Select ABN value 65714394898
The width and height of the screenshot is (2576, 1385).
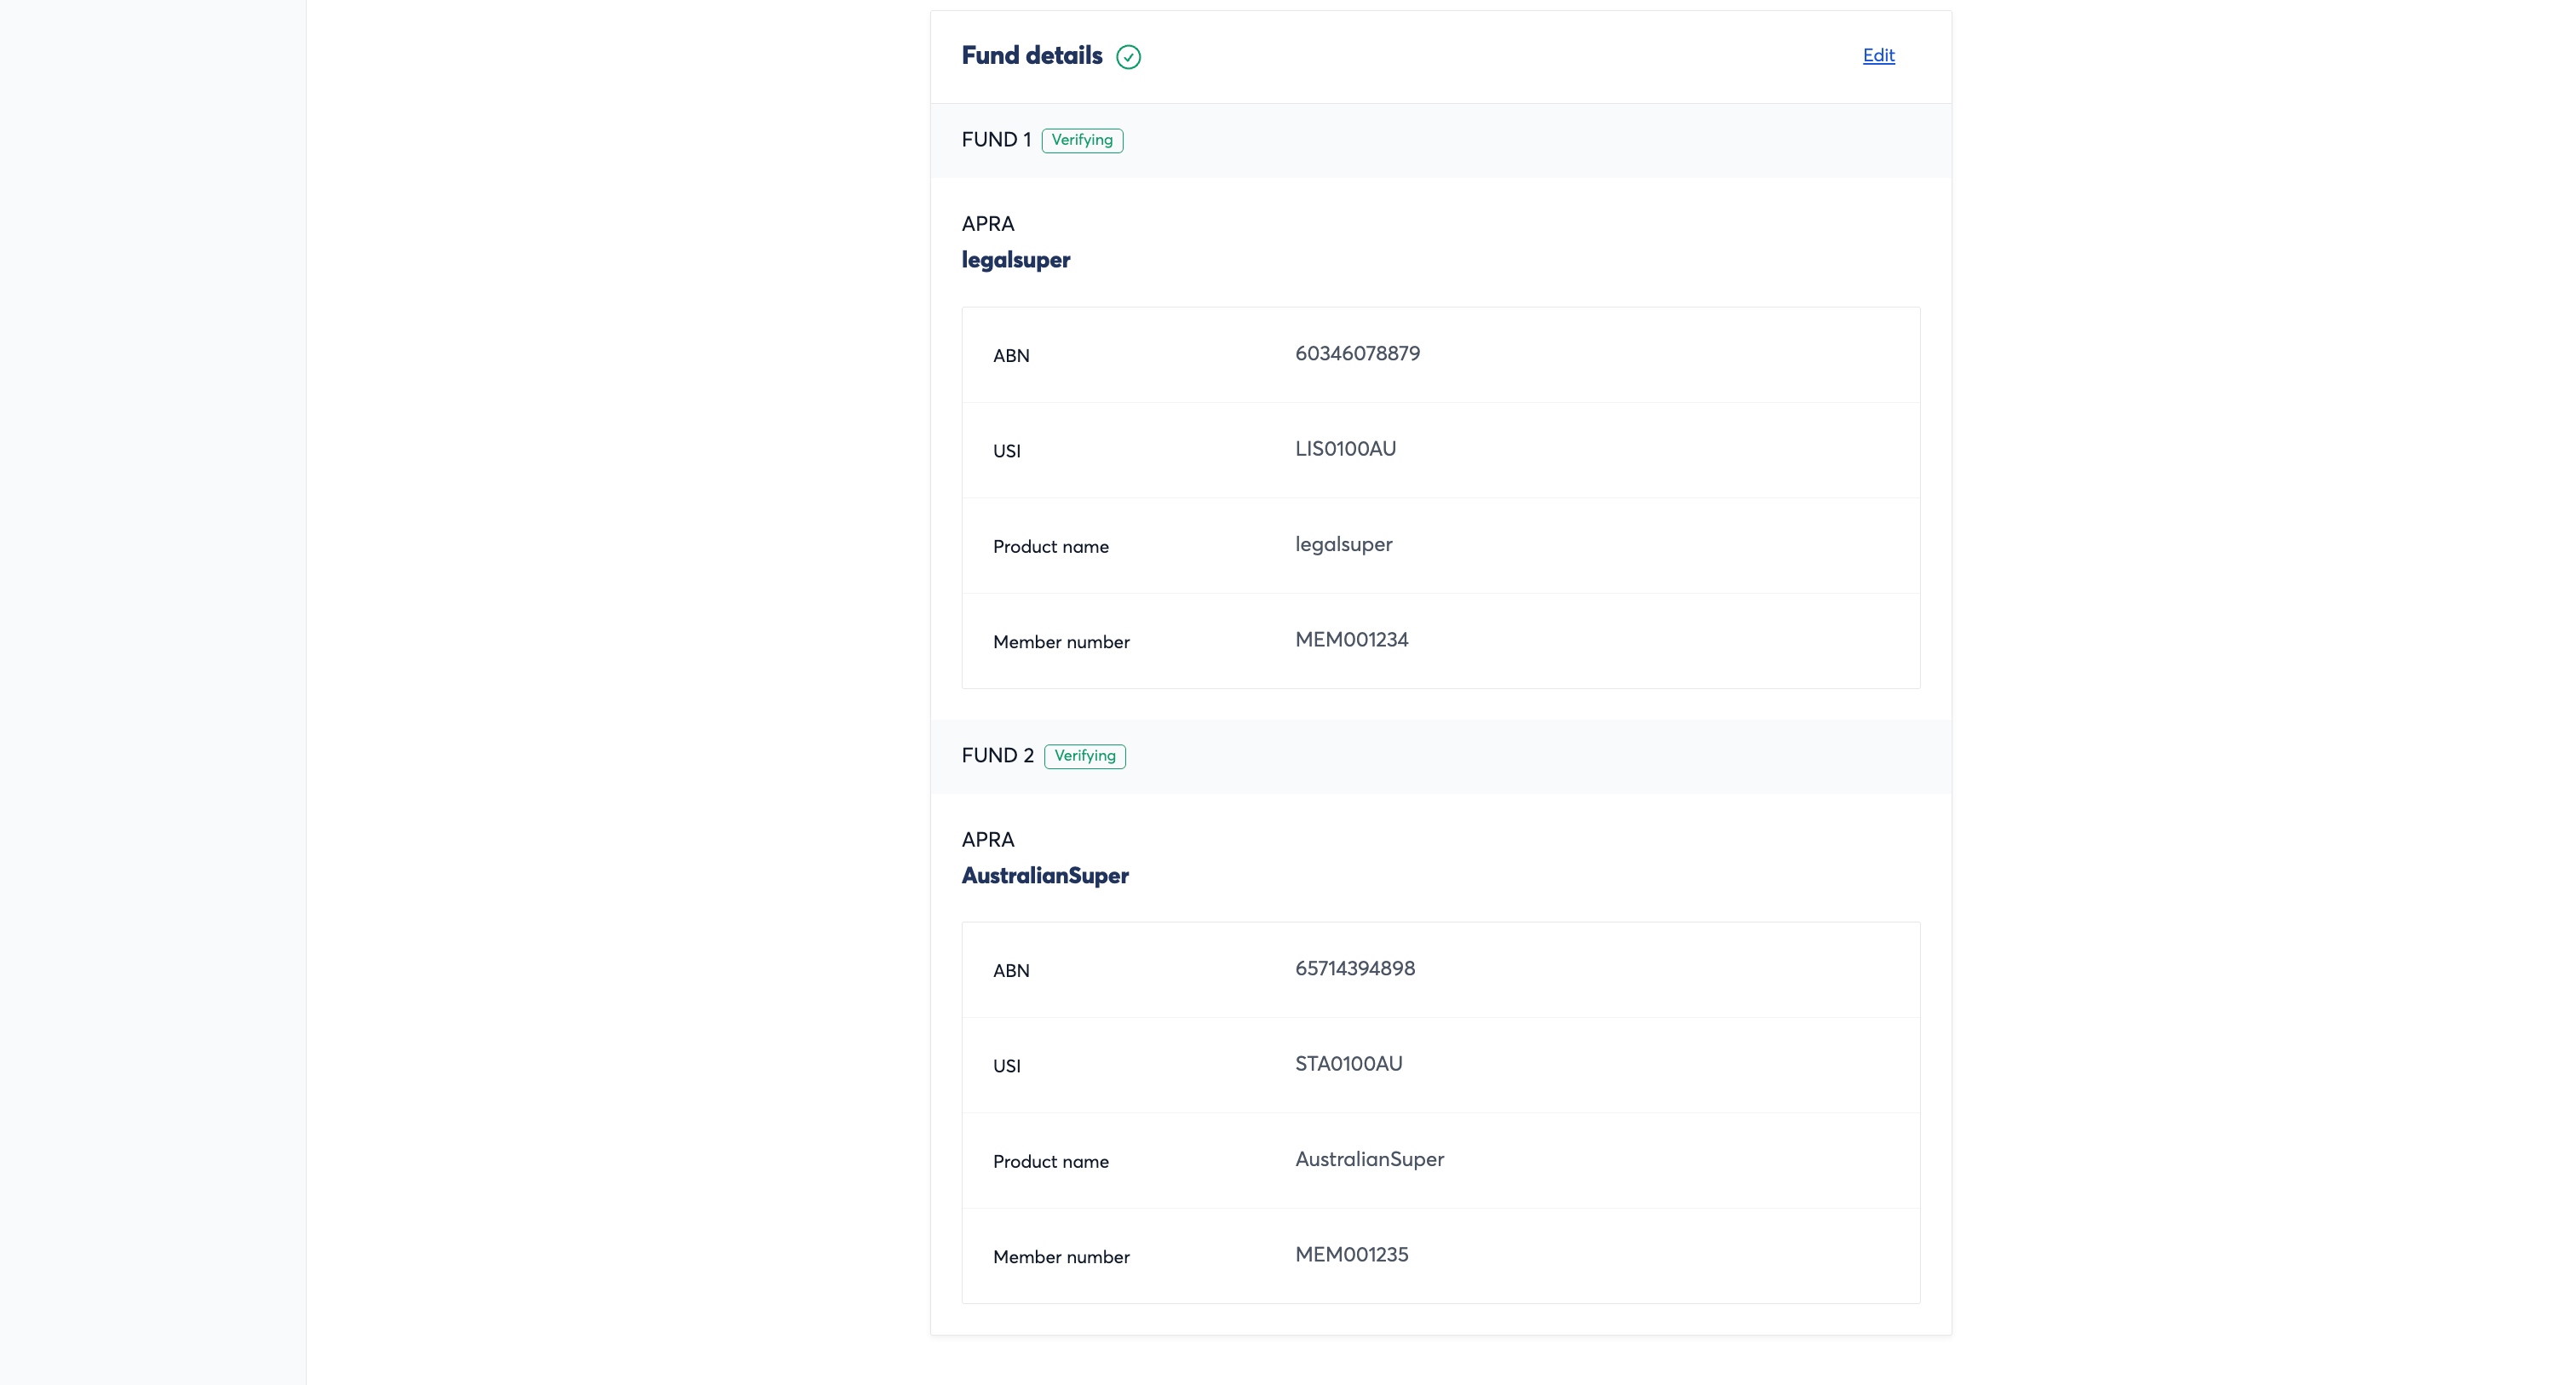1355,968
